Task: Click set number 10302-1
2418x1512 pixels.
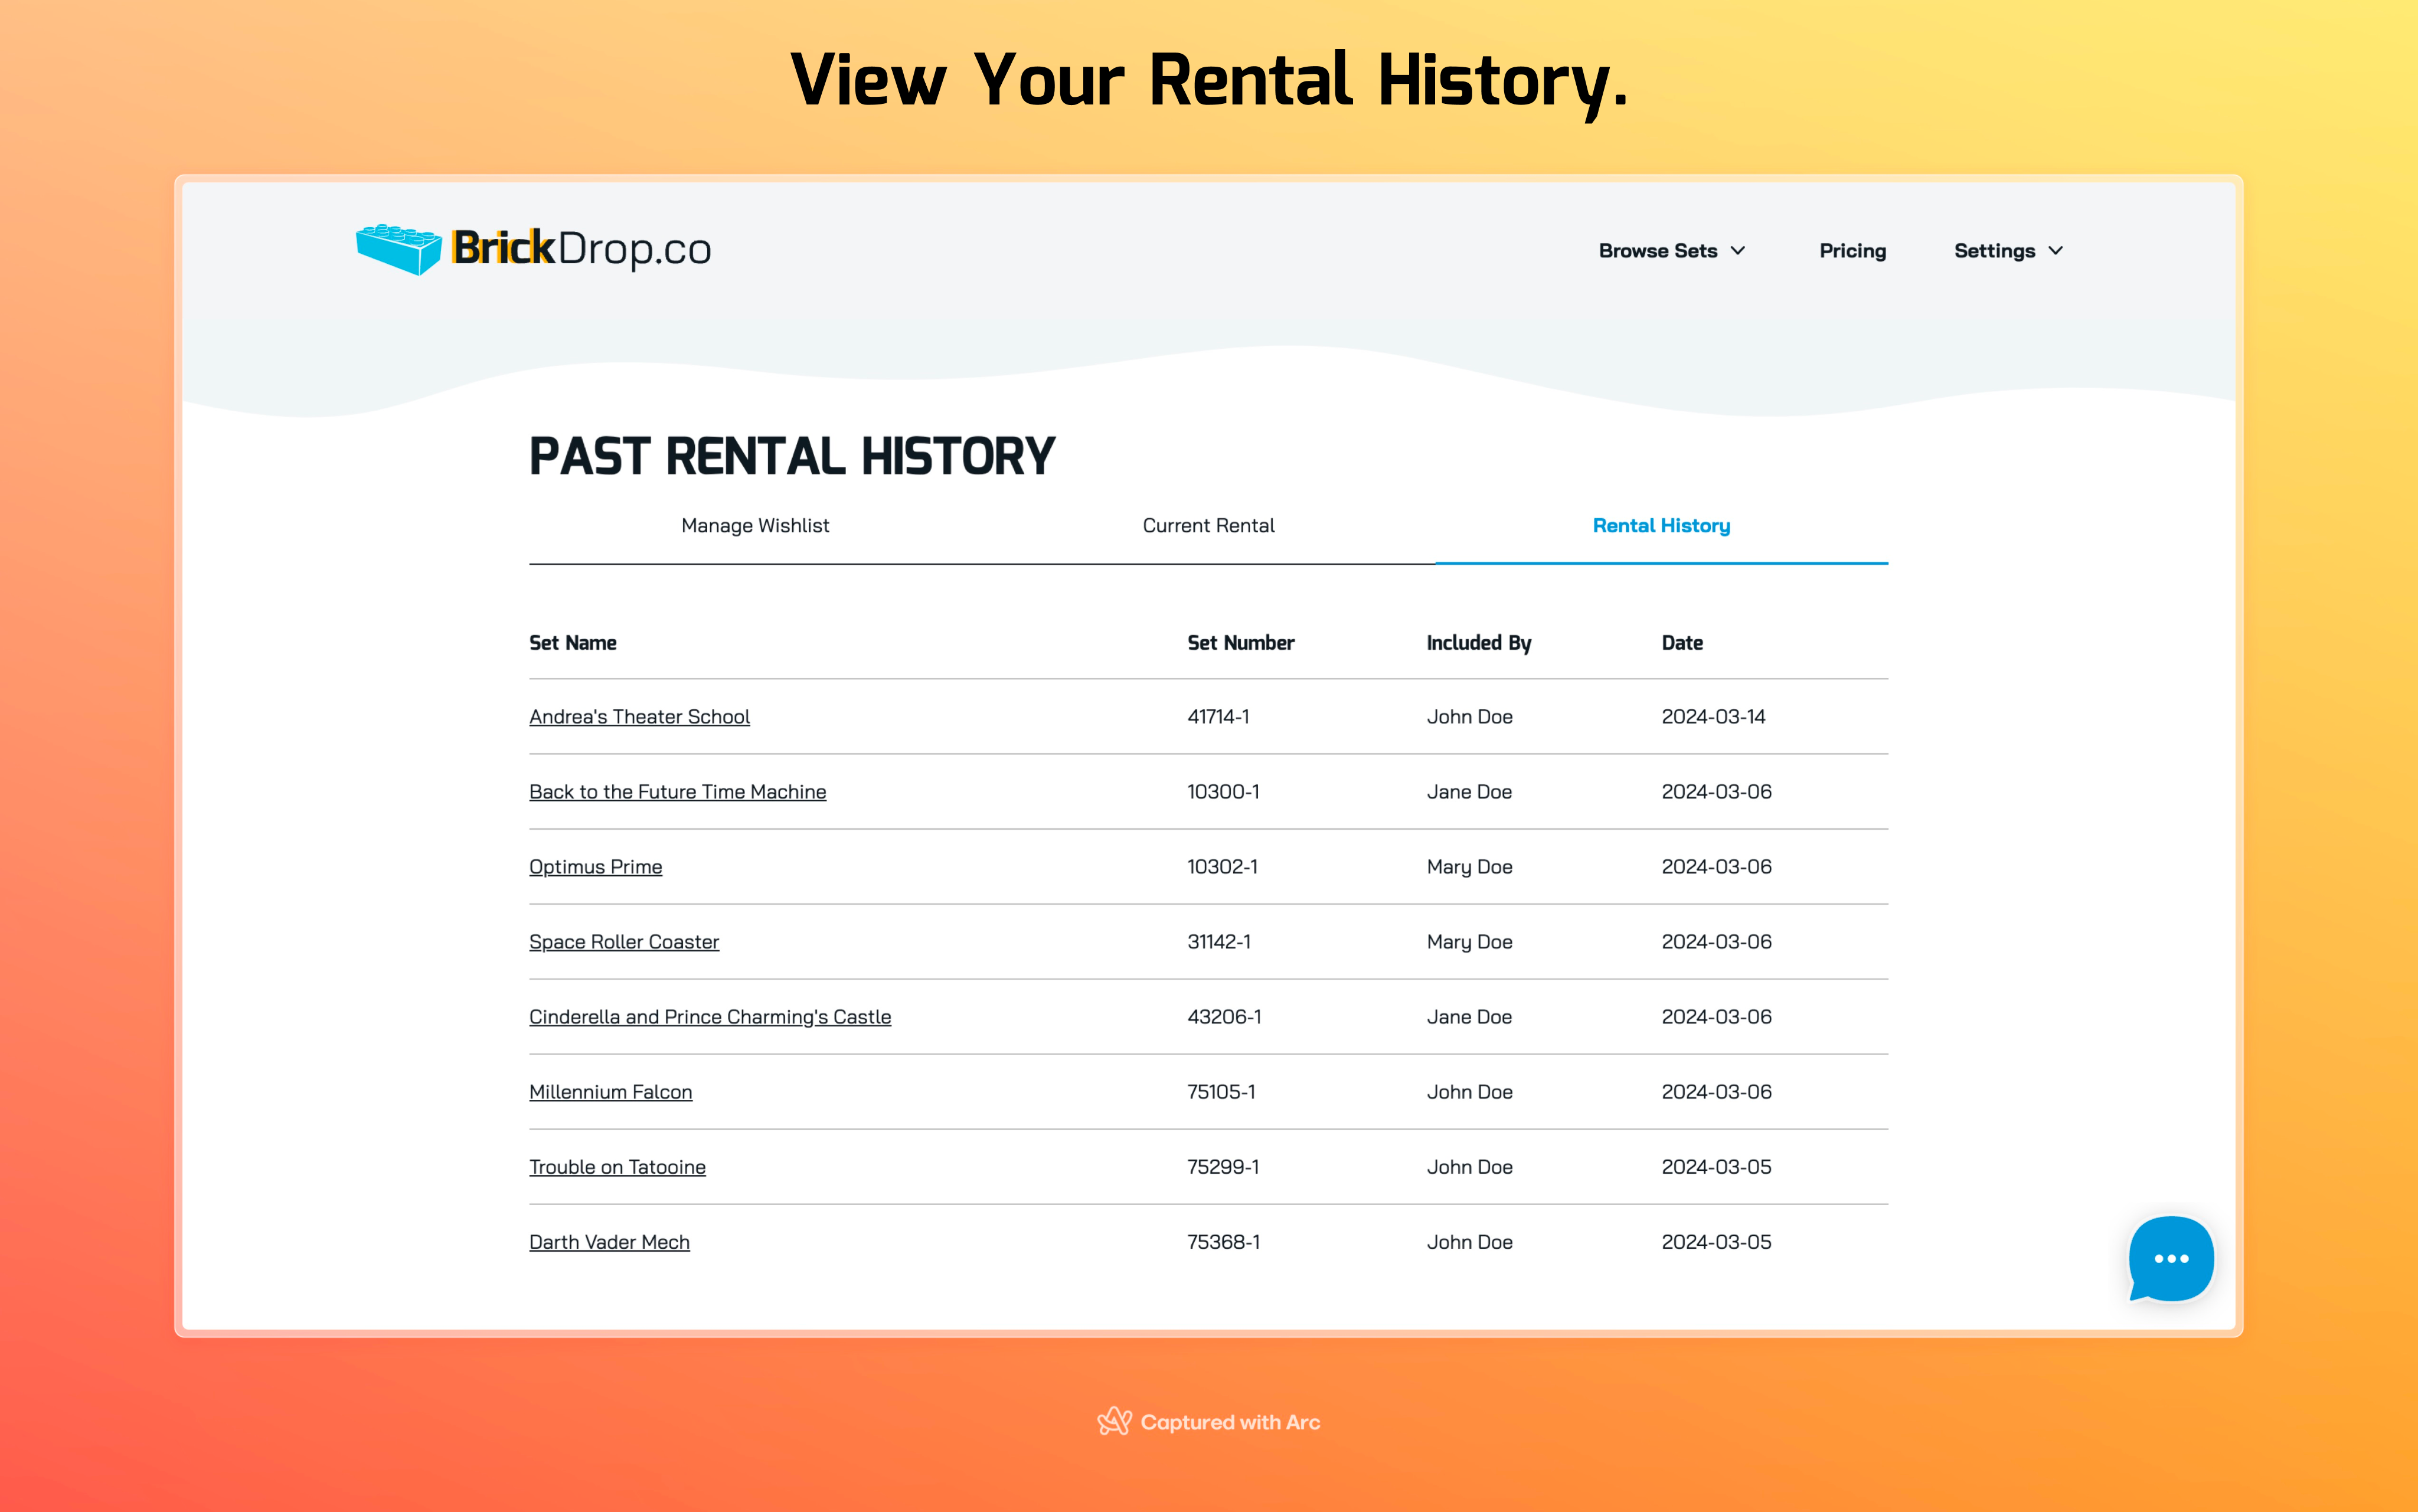Action: pyautogui.click(x=1222, y=867)
